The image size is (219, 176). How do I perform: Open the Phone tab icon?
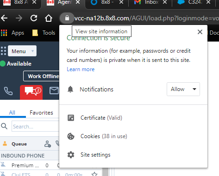coord(8,91)
